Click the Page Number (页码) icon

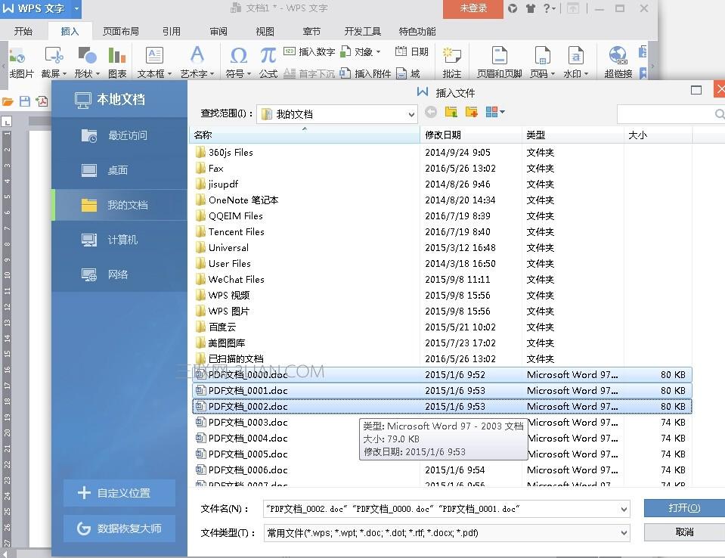pos(542,55)
